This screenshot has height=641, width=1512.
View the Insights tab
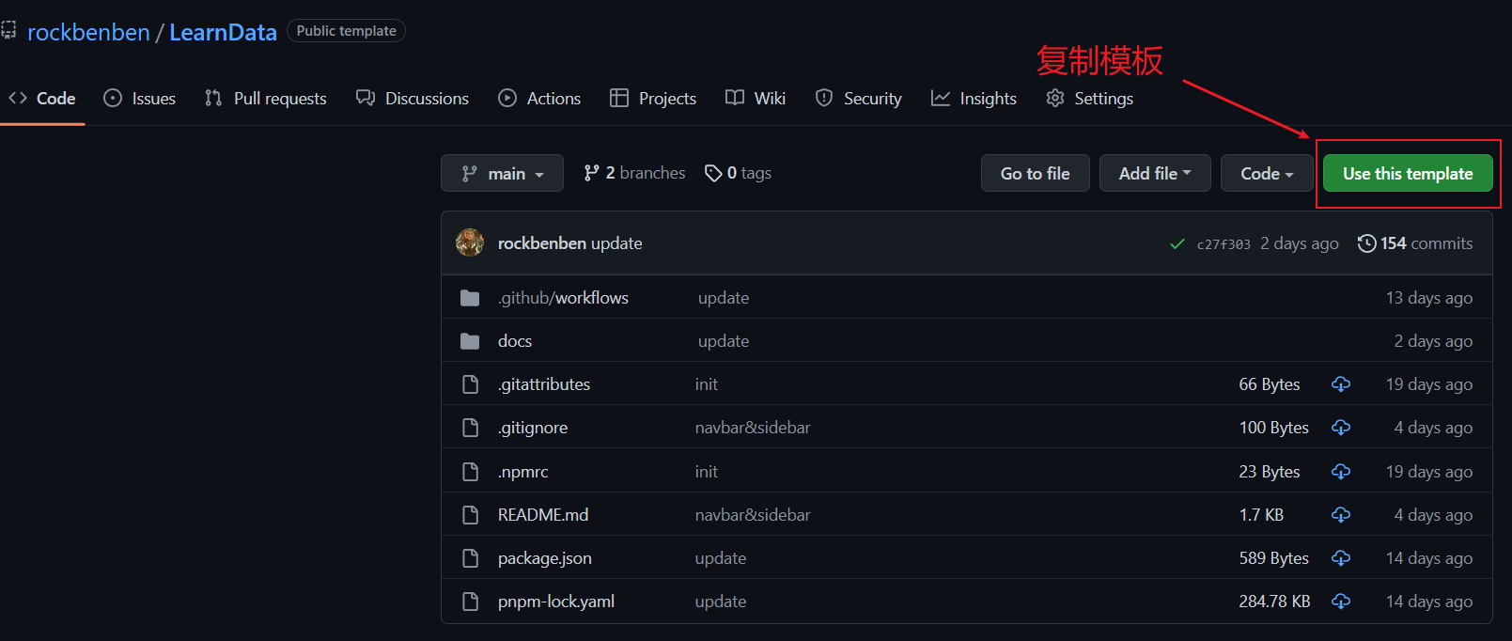(974, 98)
